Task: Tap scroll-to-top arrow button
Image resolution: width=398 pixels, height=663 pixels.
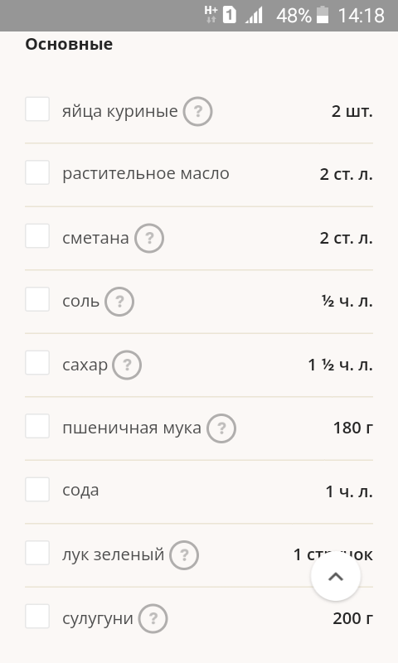Action: tap(336, 576)
